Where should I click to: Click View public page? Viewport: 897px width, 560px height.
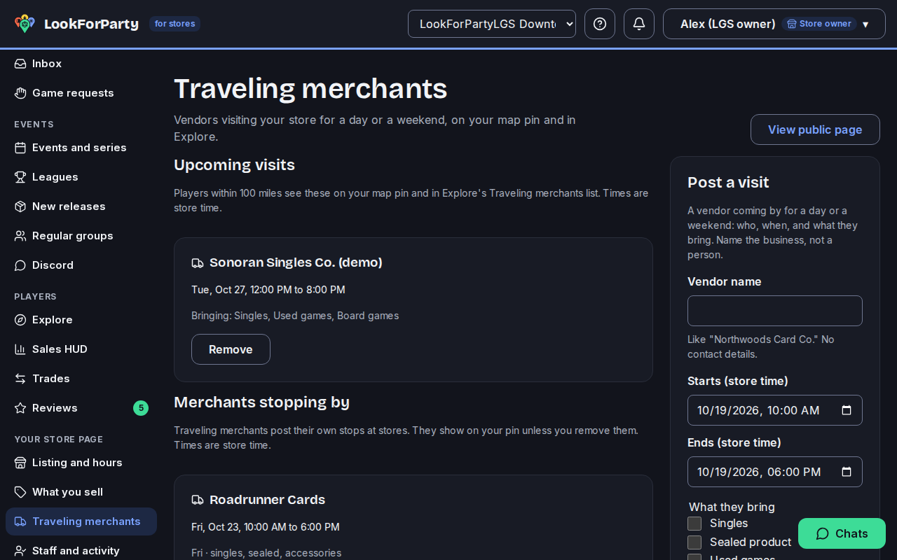point(815,129)
